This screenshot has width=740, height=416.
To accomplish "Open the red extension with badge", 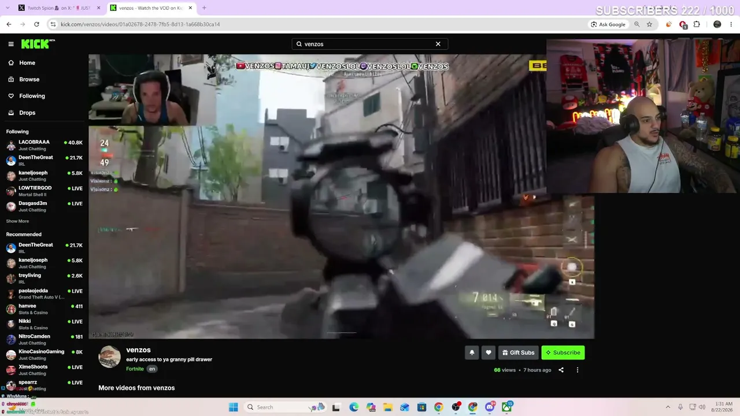I will pyautogui.click(x=683, y=24).
